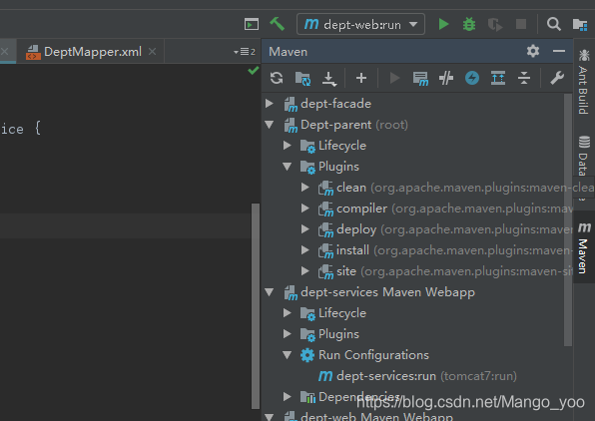Screen dimensions: 595x421
Task: Close the DeptMapper.xml tab
Action: [x=152, y=51]
